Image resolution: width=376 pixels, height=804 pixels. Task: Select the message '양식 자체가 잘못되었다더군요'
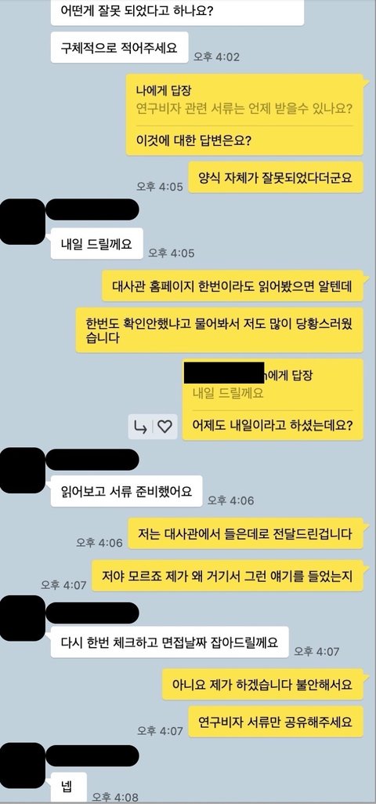point(276,177)
